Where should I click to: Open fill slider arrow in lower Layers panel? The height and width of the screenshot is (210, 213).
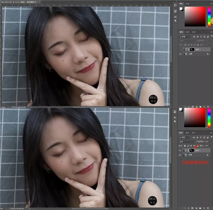211,146
